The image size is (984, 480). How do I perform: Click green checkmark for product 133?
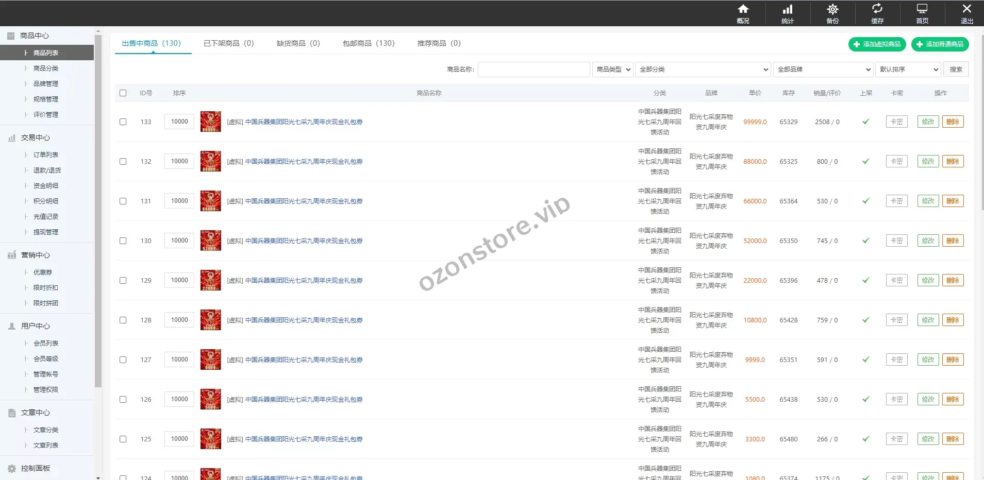[x=865, y=122]
